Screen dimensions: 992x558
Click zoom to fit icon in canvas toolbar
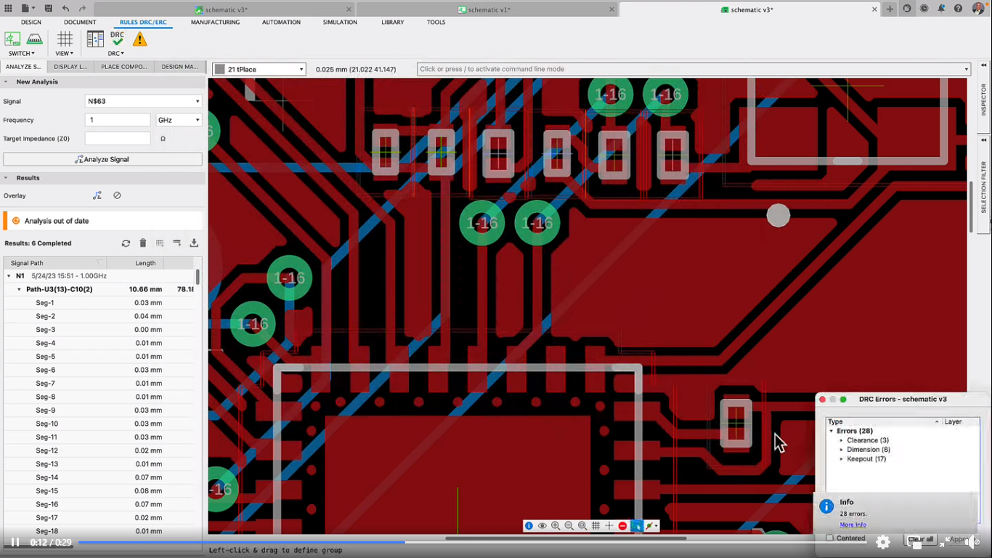click(x=582, y=526)
